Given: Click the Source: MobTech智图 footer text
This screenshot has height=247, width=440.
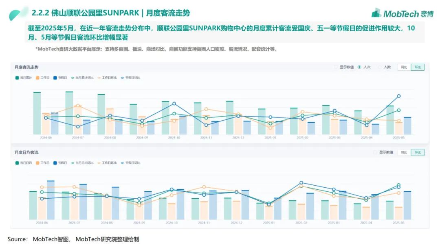Looking at the screenshot, I should (x=73, y=239).
